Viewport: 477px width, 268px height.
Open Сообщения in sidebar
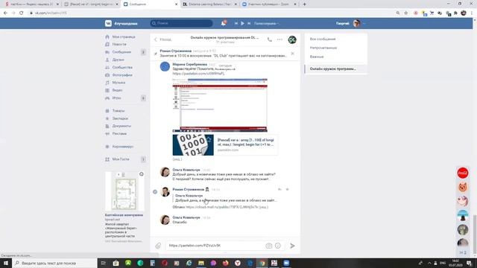pyautogui.click(x=121, y=52)
